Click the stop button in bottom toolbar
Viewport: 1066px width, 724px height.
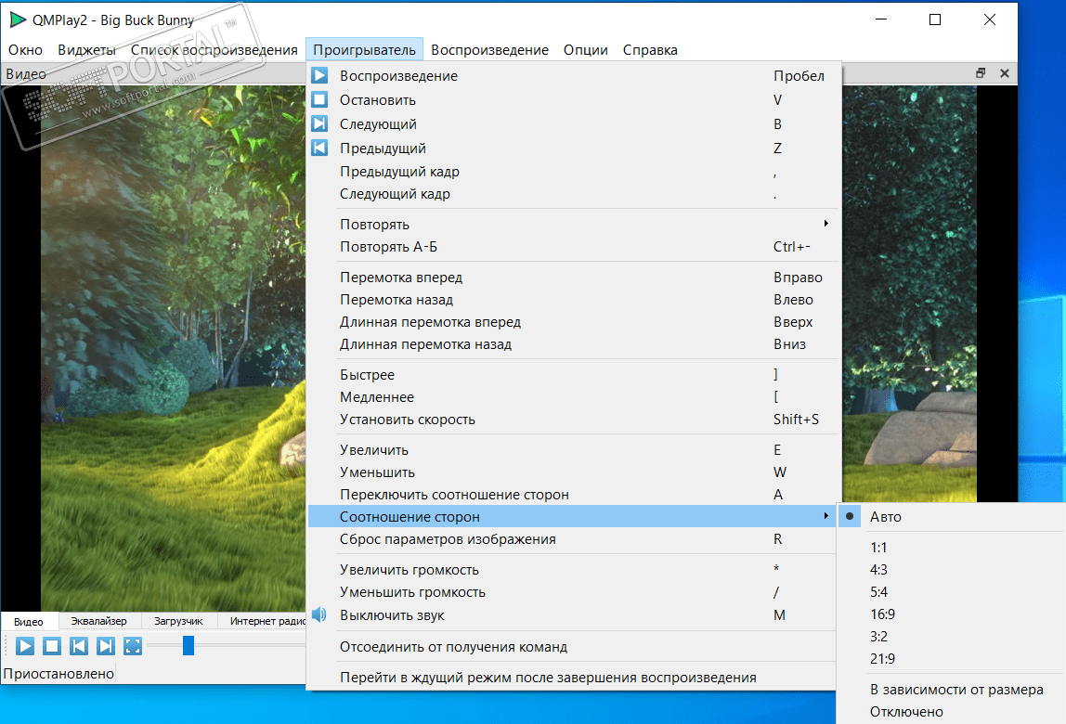[52, 646]
